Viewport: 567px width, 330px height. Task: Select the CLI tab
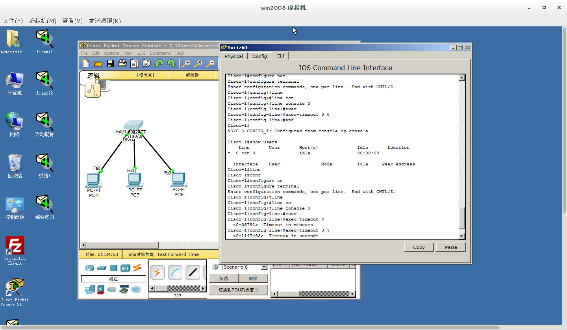point(280,56)
